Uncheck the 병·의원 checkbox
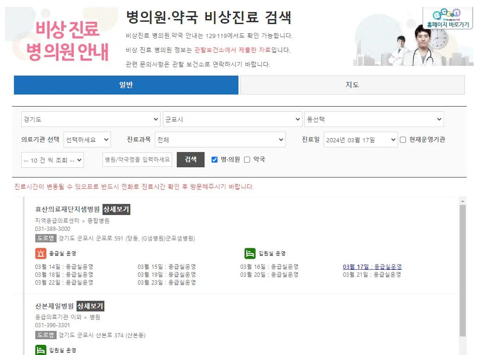482x355 pixels. pyautogui.click(x=214, y=159)
